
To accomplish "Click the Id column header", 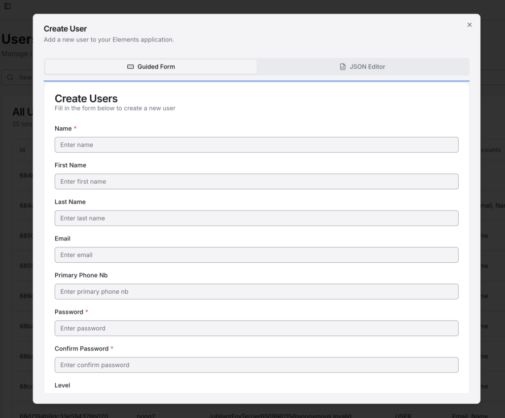I will point(22,150).
